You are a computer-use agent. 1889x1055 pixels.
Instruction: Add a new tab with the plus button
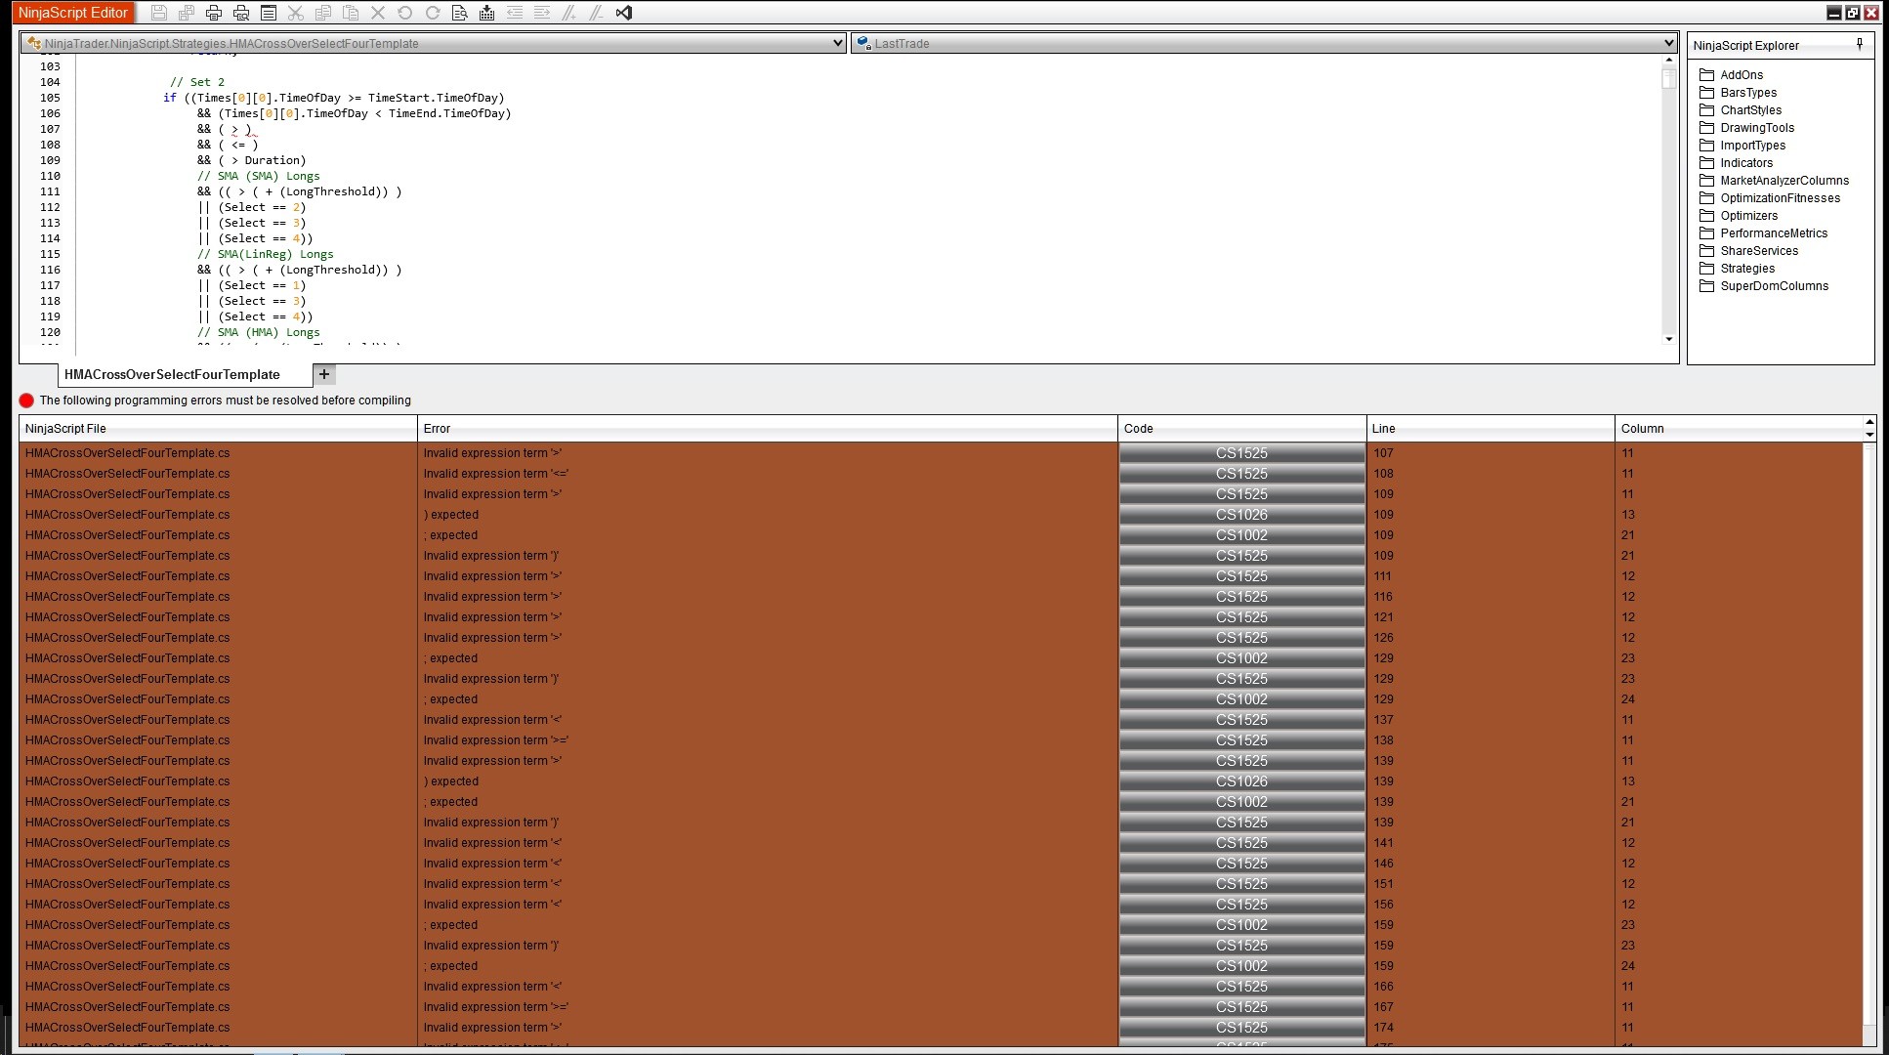pyautogui.click(x=324, y=374)
